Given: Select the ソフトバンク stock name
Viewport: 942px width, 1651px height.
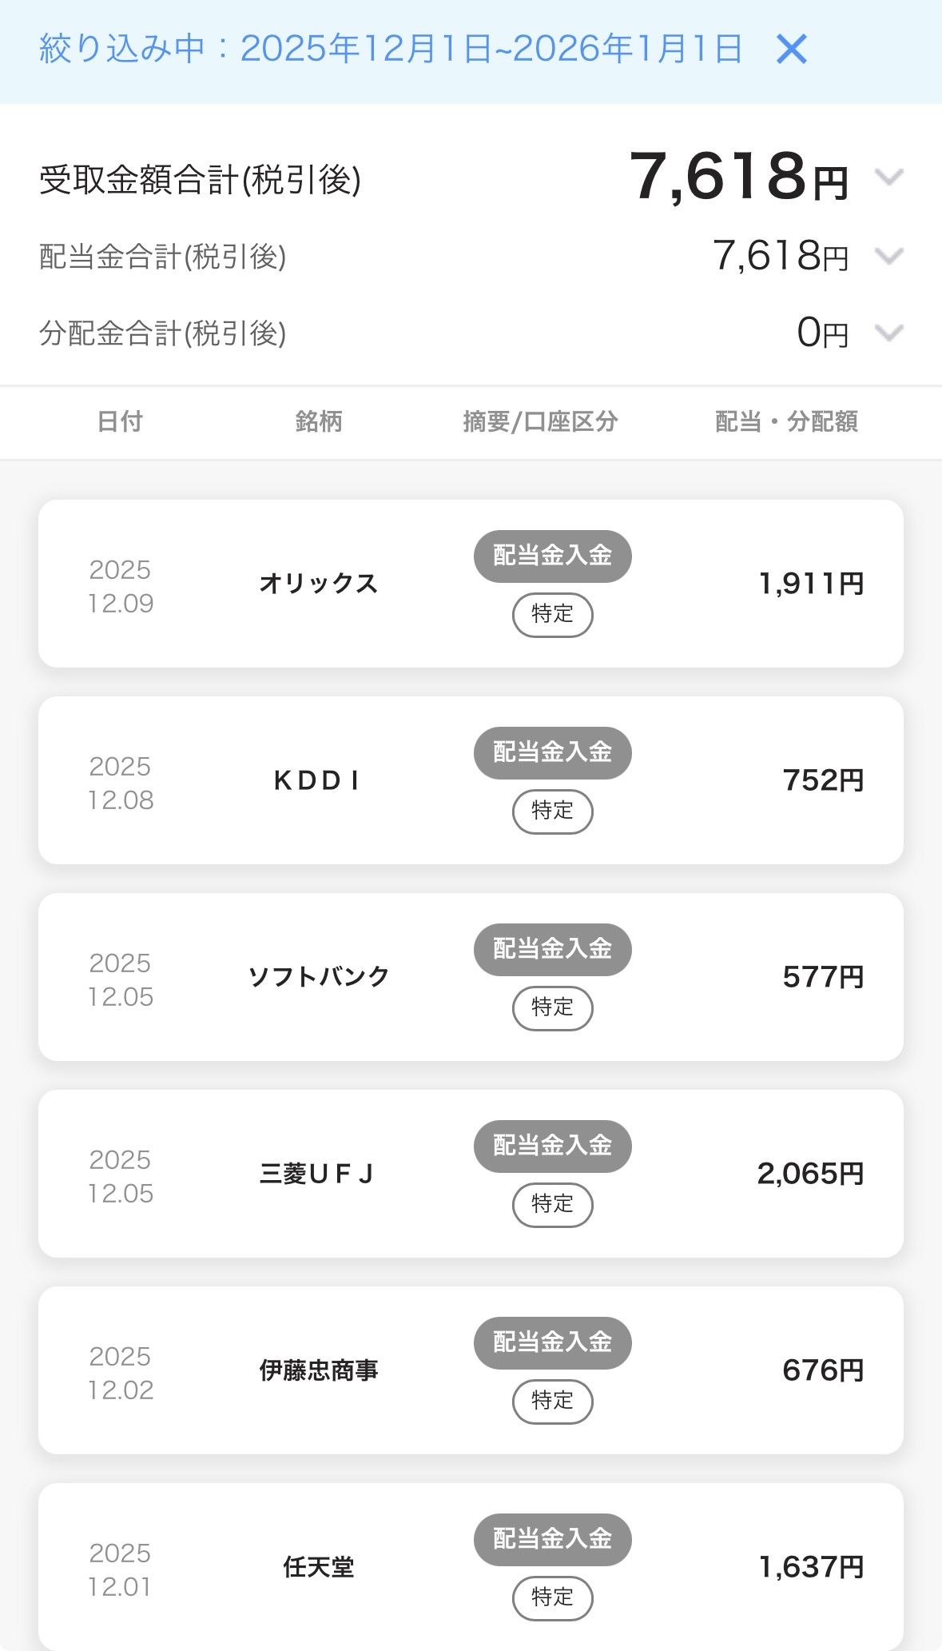Looking at the screenshot, I should click(x=318, y=977).
